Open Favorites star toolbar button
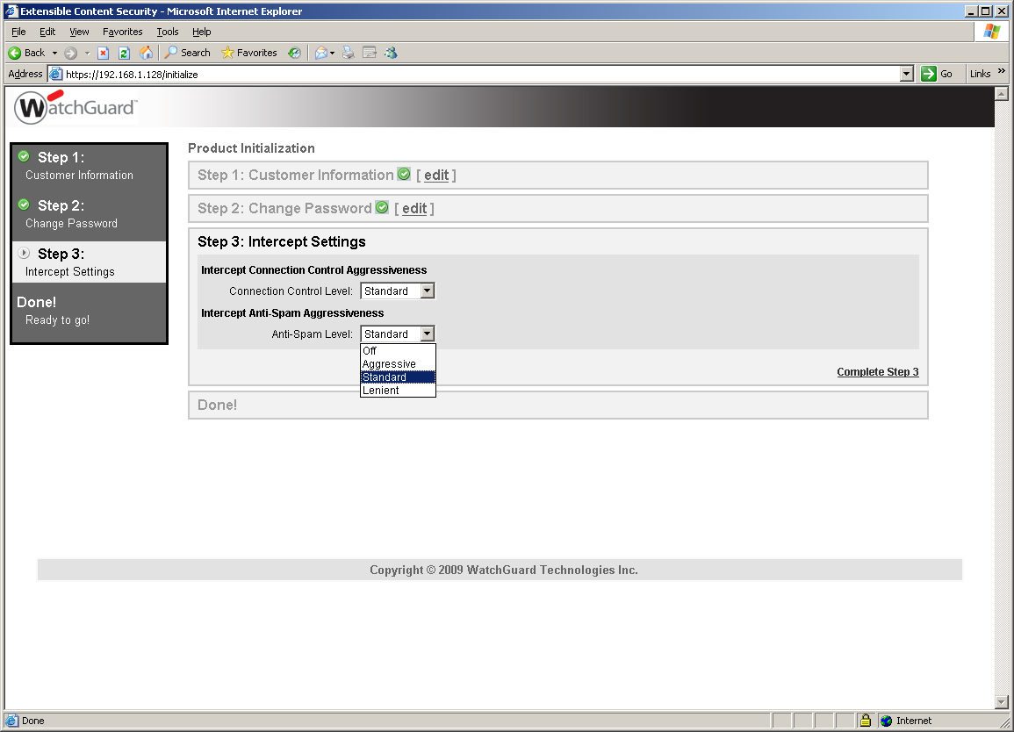The image size is (1014, 732). coord(249,53)
